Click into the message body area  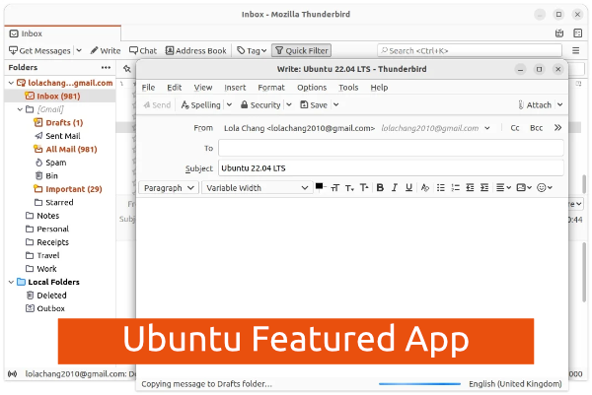click(352, 256)
